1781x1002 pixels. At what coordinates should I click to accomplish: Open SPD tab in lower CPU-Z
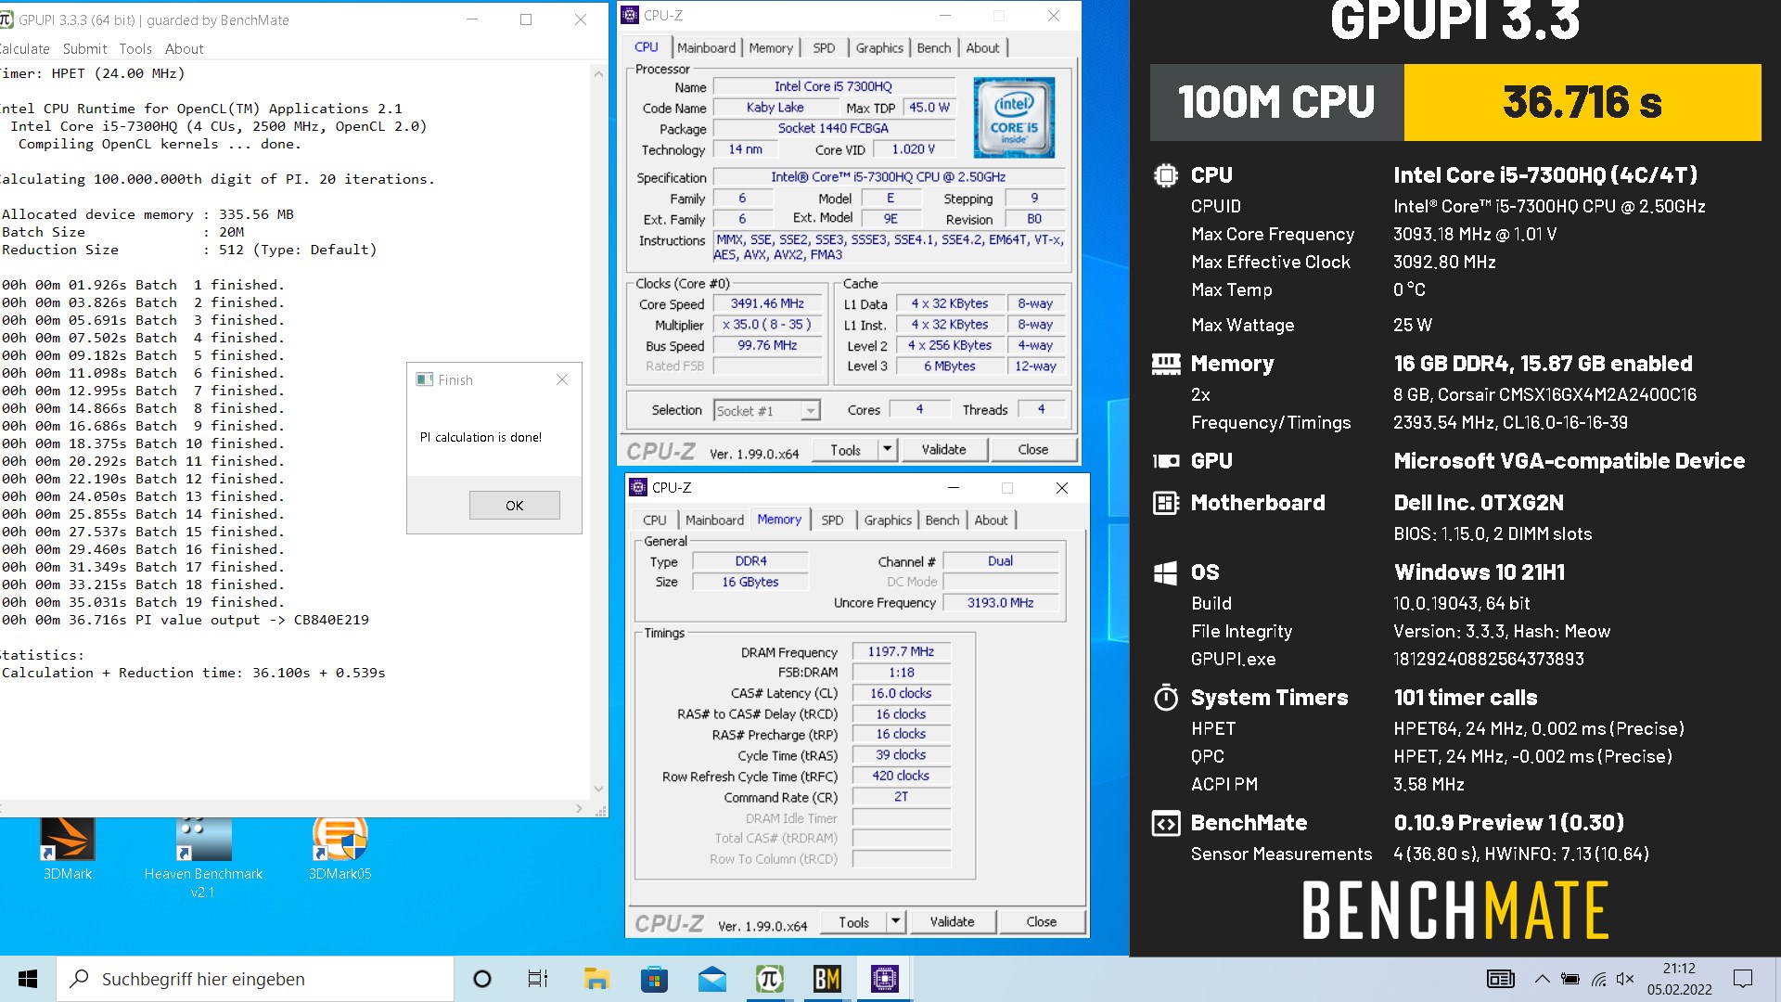(x=832, y=520)
